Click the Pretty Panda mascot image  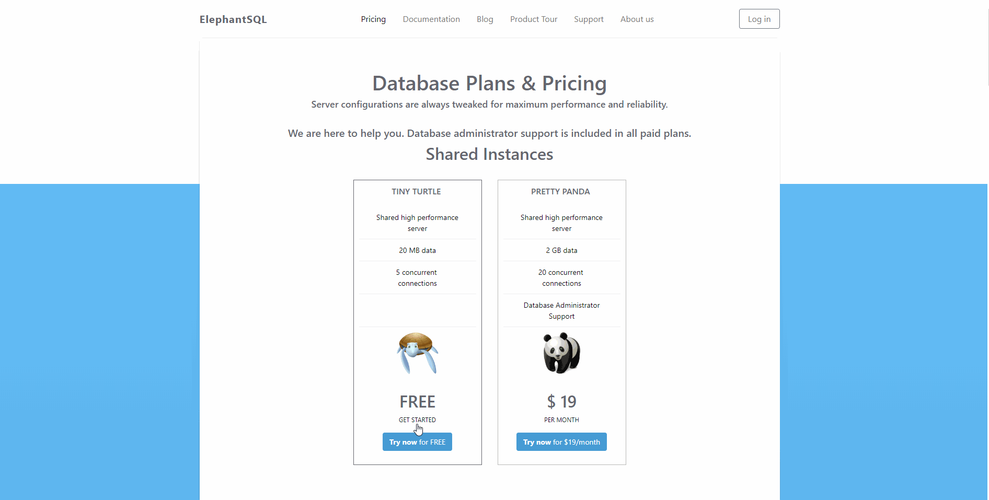coord(561,353)
